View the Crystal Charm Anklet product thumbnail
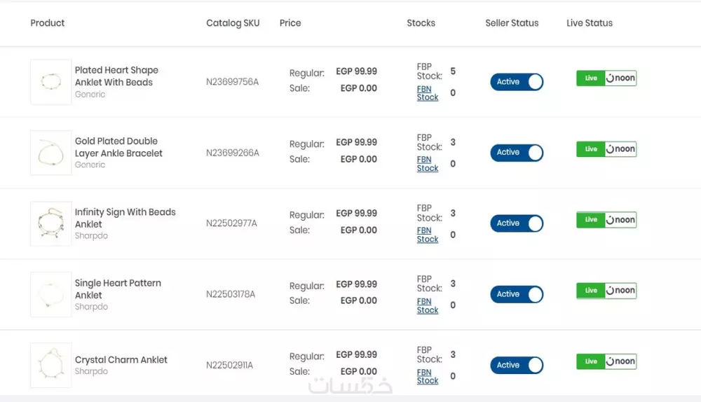The width and height of the screenshot is (701, 402). 50,365
